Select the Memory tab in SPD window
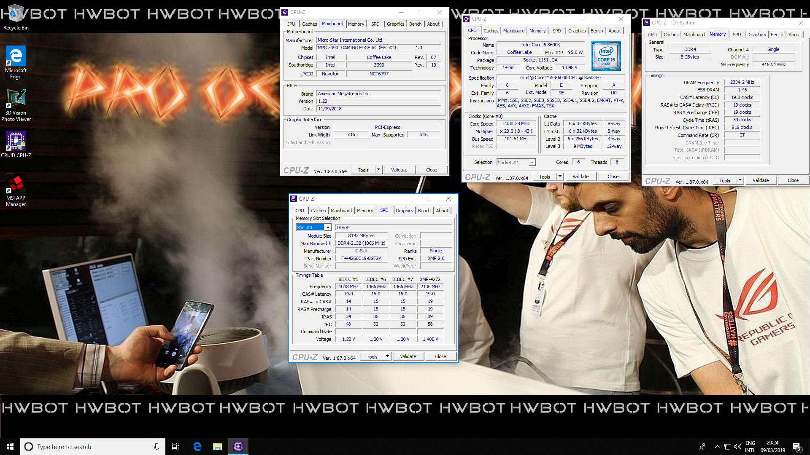Viewport: 810px width, 455px height. coord(364,211)
